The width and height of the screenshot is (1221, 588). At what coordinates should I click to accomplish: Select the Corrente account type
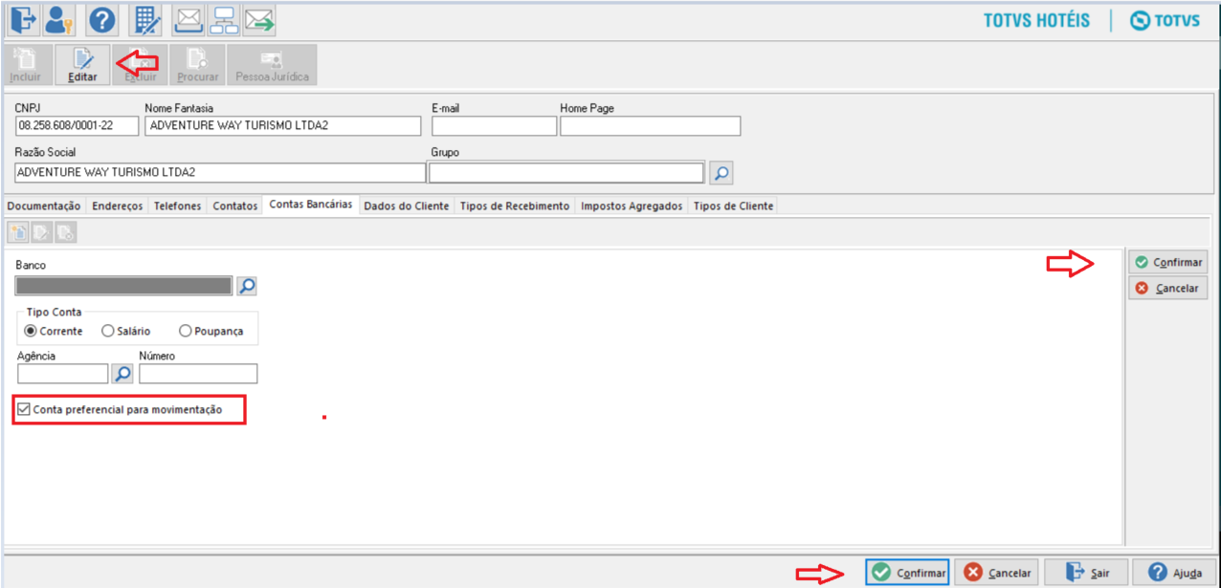(x=54, y=331)
